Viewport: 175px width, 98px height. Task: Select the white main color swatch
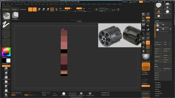click(x=8, y=60)
